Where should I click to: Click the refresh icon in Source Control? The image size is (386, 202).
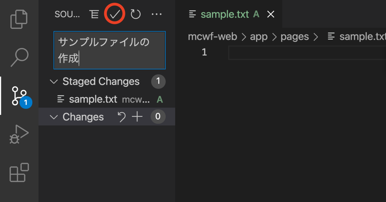tap(135, 14)
